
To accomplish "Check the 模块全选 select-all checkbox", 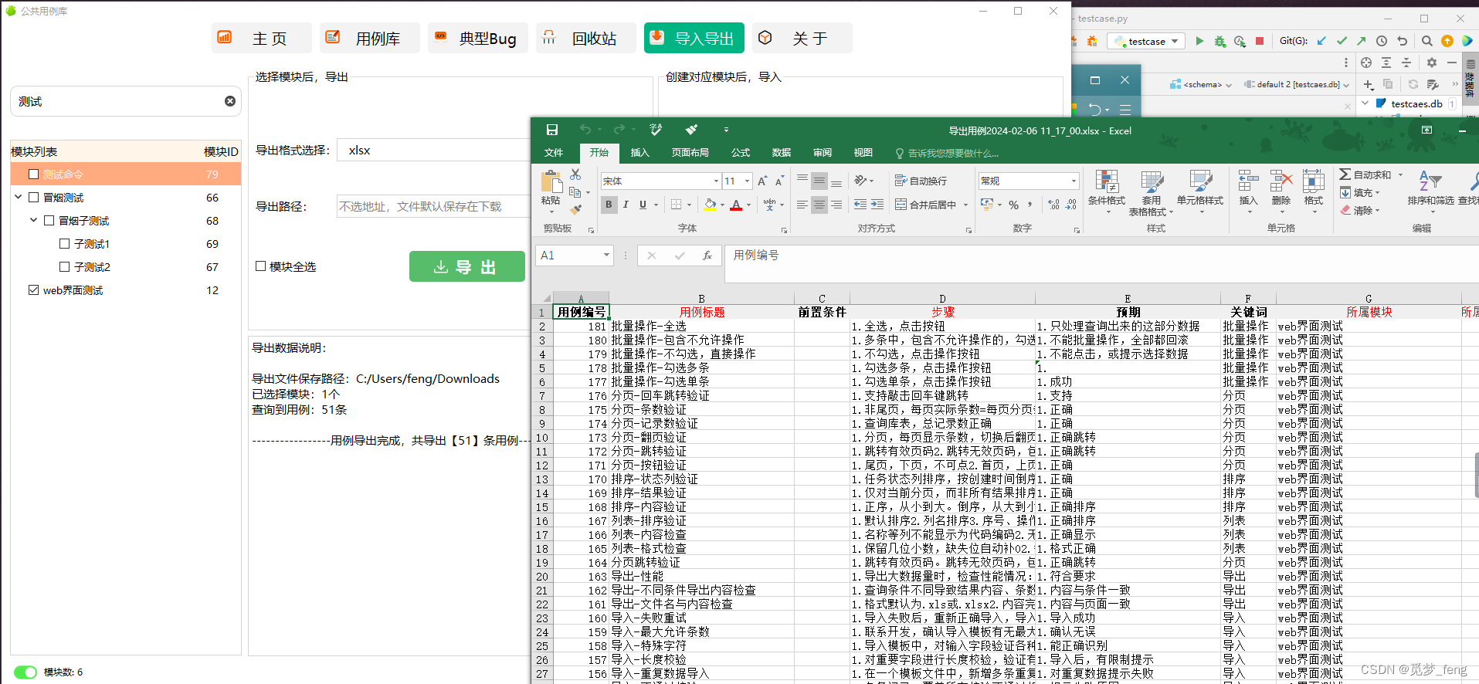I will click(260, 266).
